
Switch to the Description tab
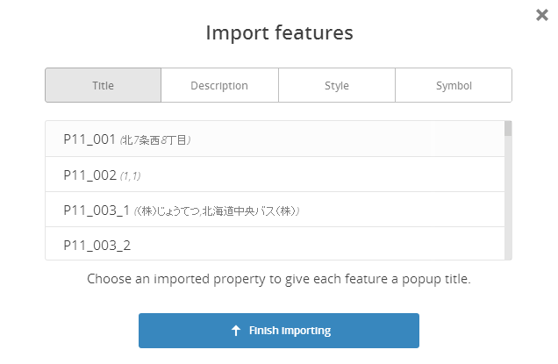[219, 86]
